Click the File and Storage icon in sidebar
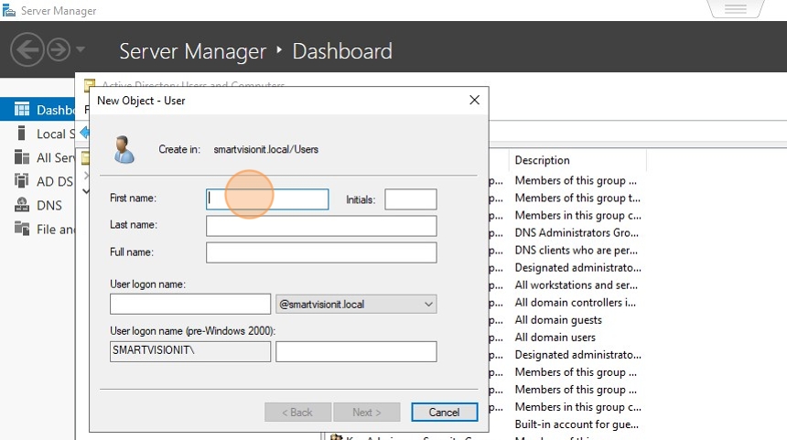The width and height of the screenshot is (787, 440). click(22, 229)
